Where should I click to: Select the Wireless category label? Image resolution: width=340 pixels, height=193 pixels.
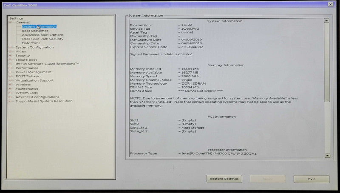click(x=23, y=85)
